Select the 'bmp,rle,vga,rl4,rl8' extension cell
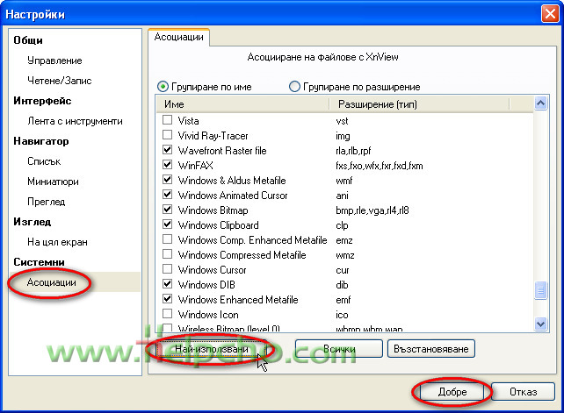This screenshot has height=413, width=564. (x=372, y=210)
